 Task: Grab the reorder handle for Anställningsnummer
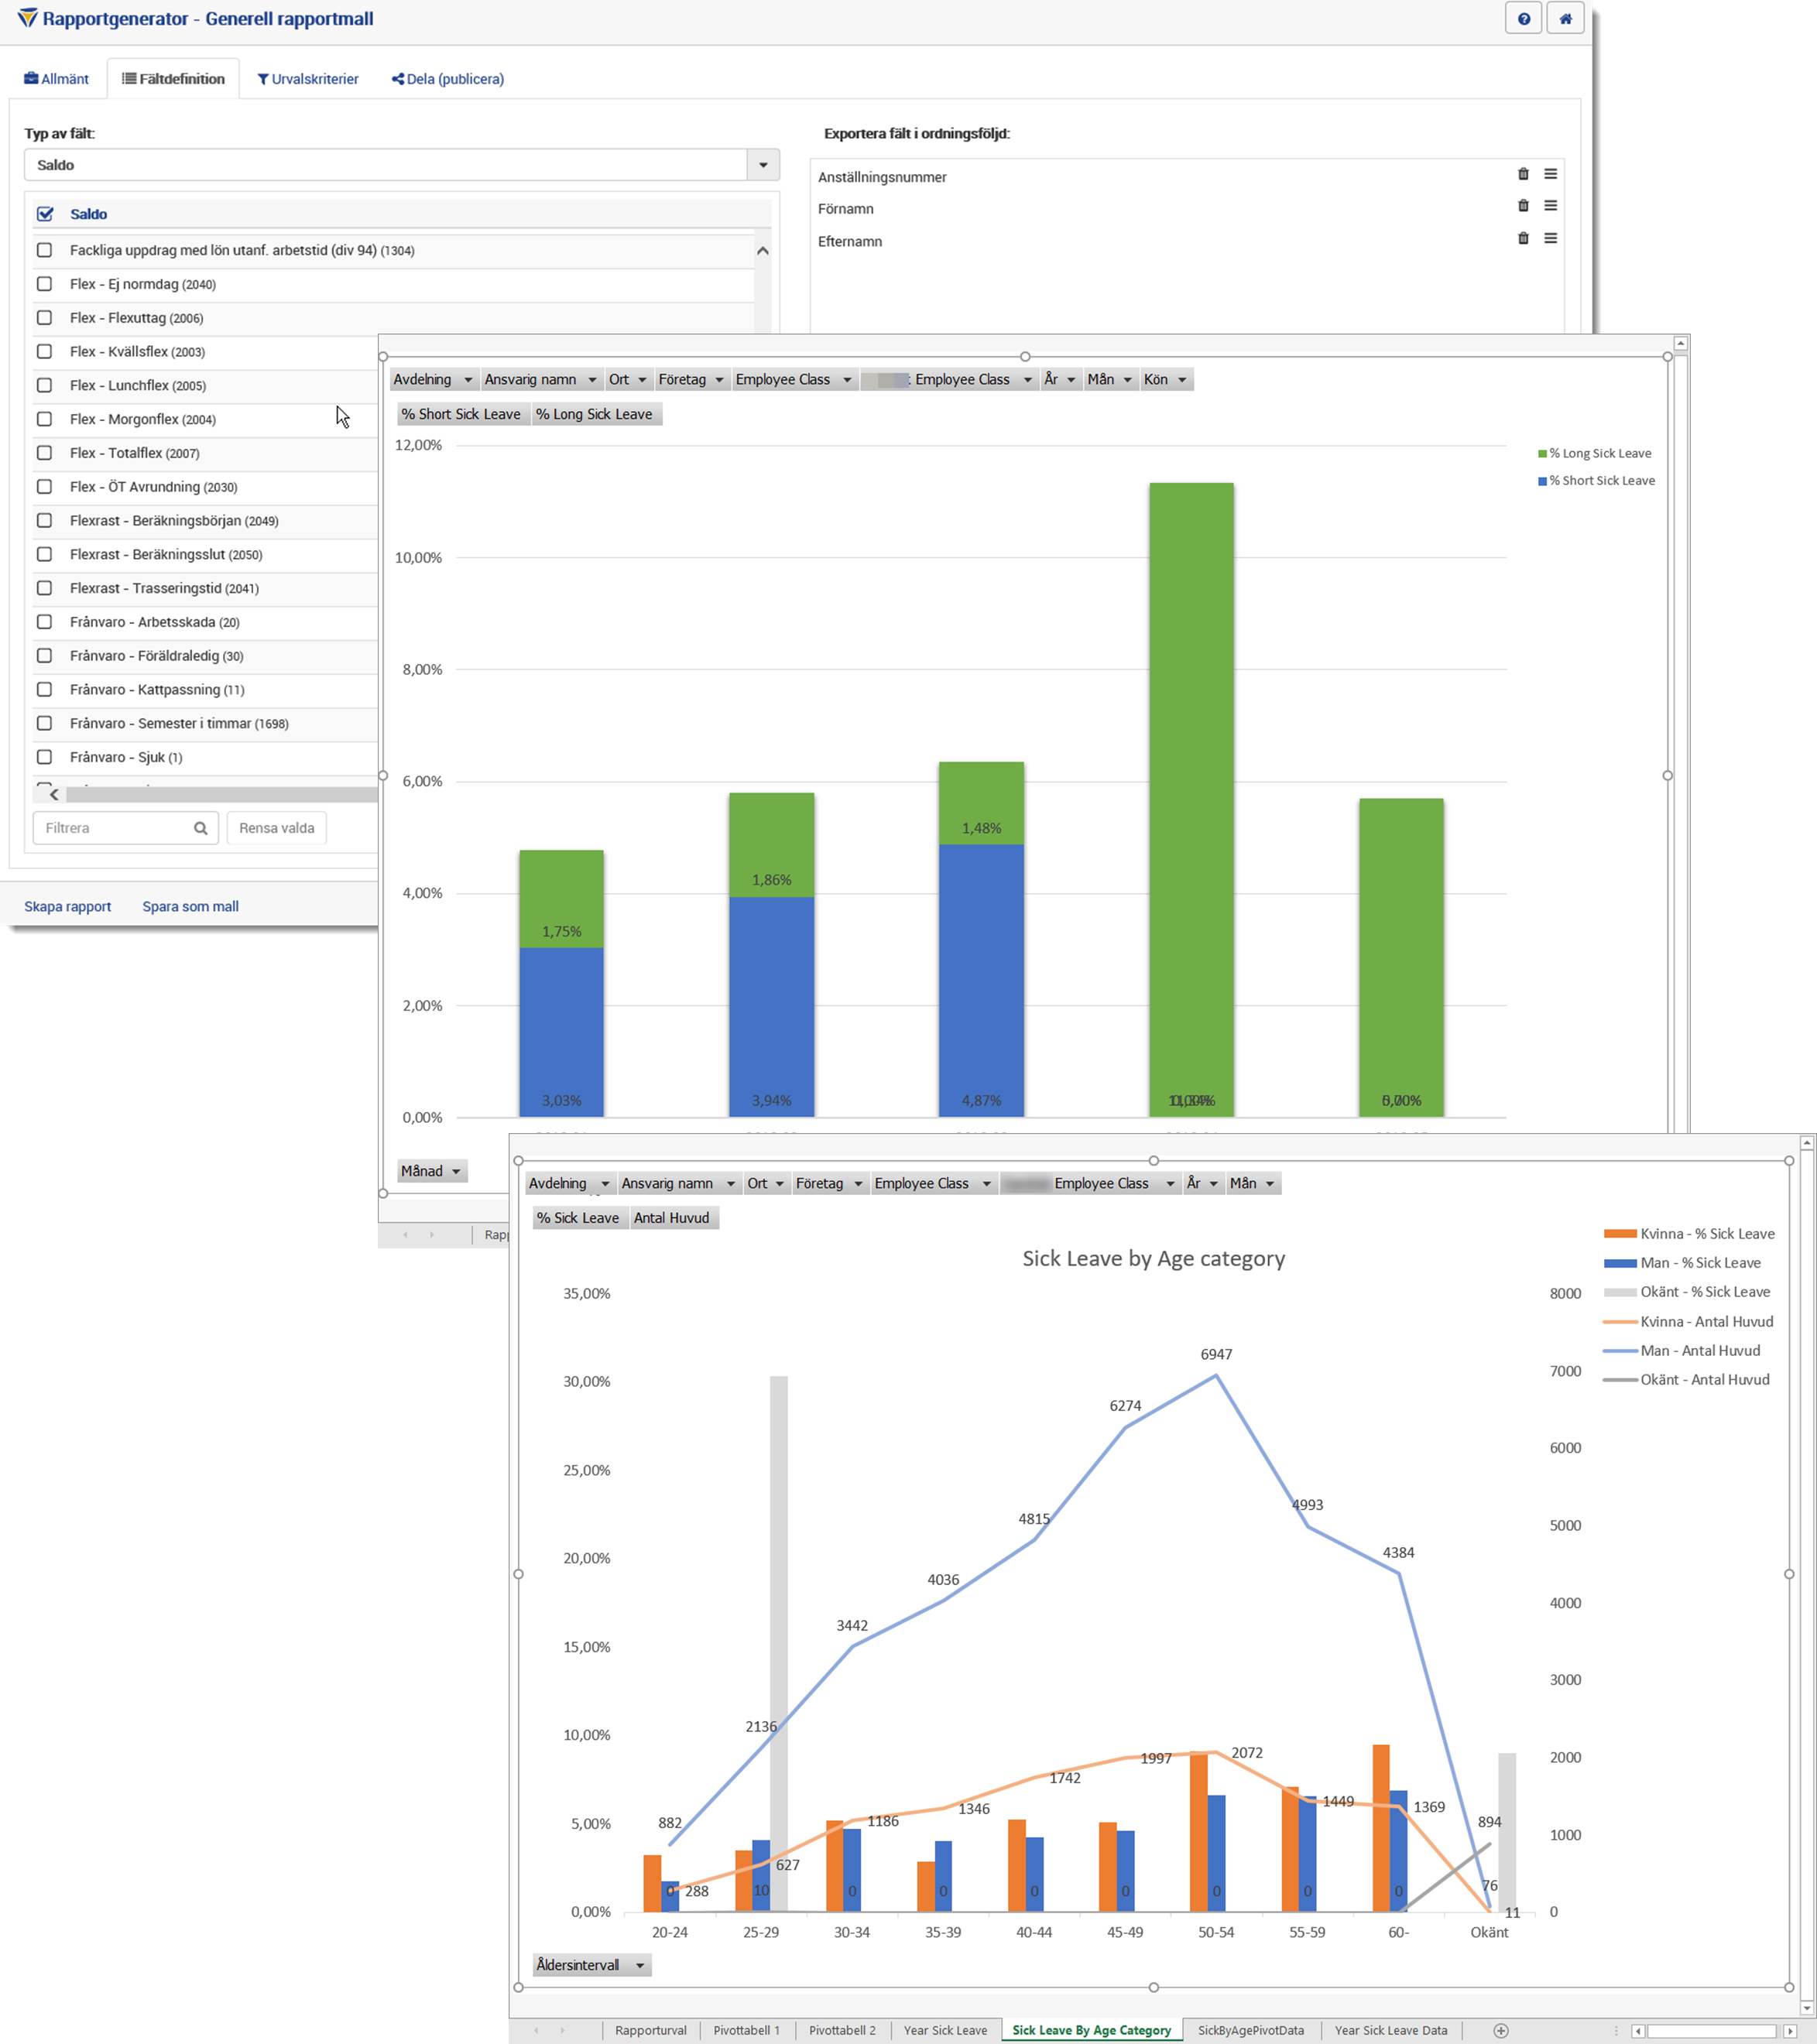pyautogui.click(x=1550, y=175)
